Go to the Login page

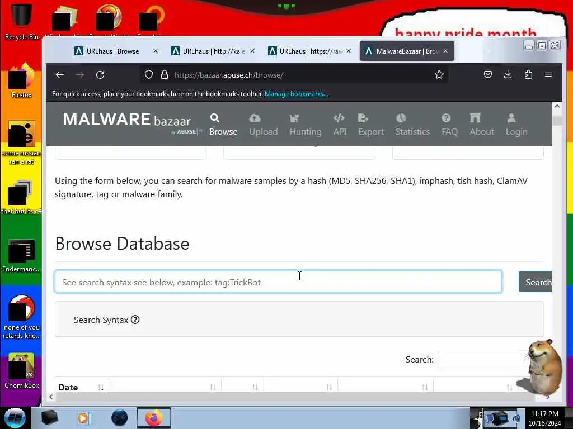tap(516, 125)
